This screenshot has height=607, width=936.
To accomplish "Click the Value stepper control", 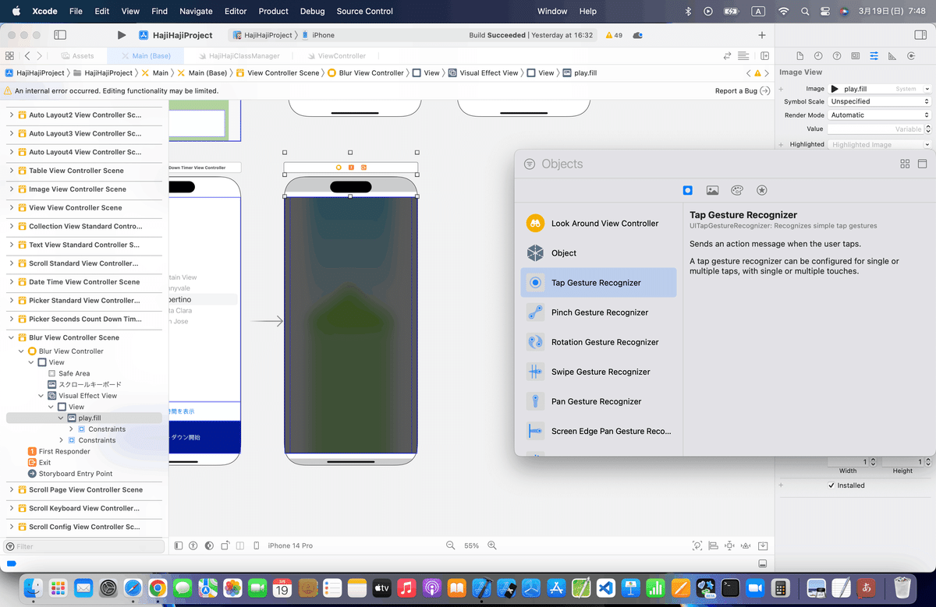I will coord(927,129).
